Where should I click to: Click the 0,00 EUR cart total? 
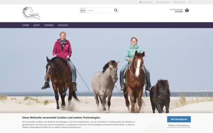click(x=179, y=12)
